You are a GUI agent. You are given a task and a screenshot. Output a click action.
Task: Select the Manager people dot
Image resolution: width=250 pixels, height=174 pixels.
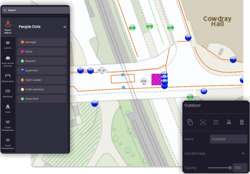[x=42, y=42]
